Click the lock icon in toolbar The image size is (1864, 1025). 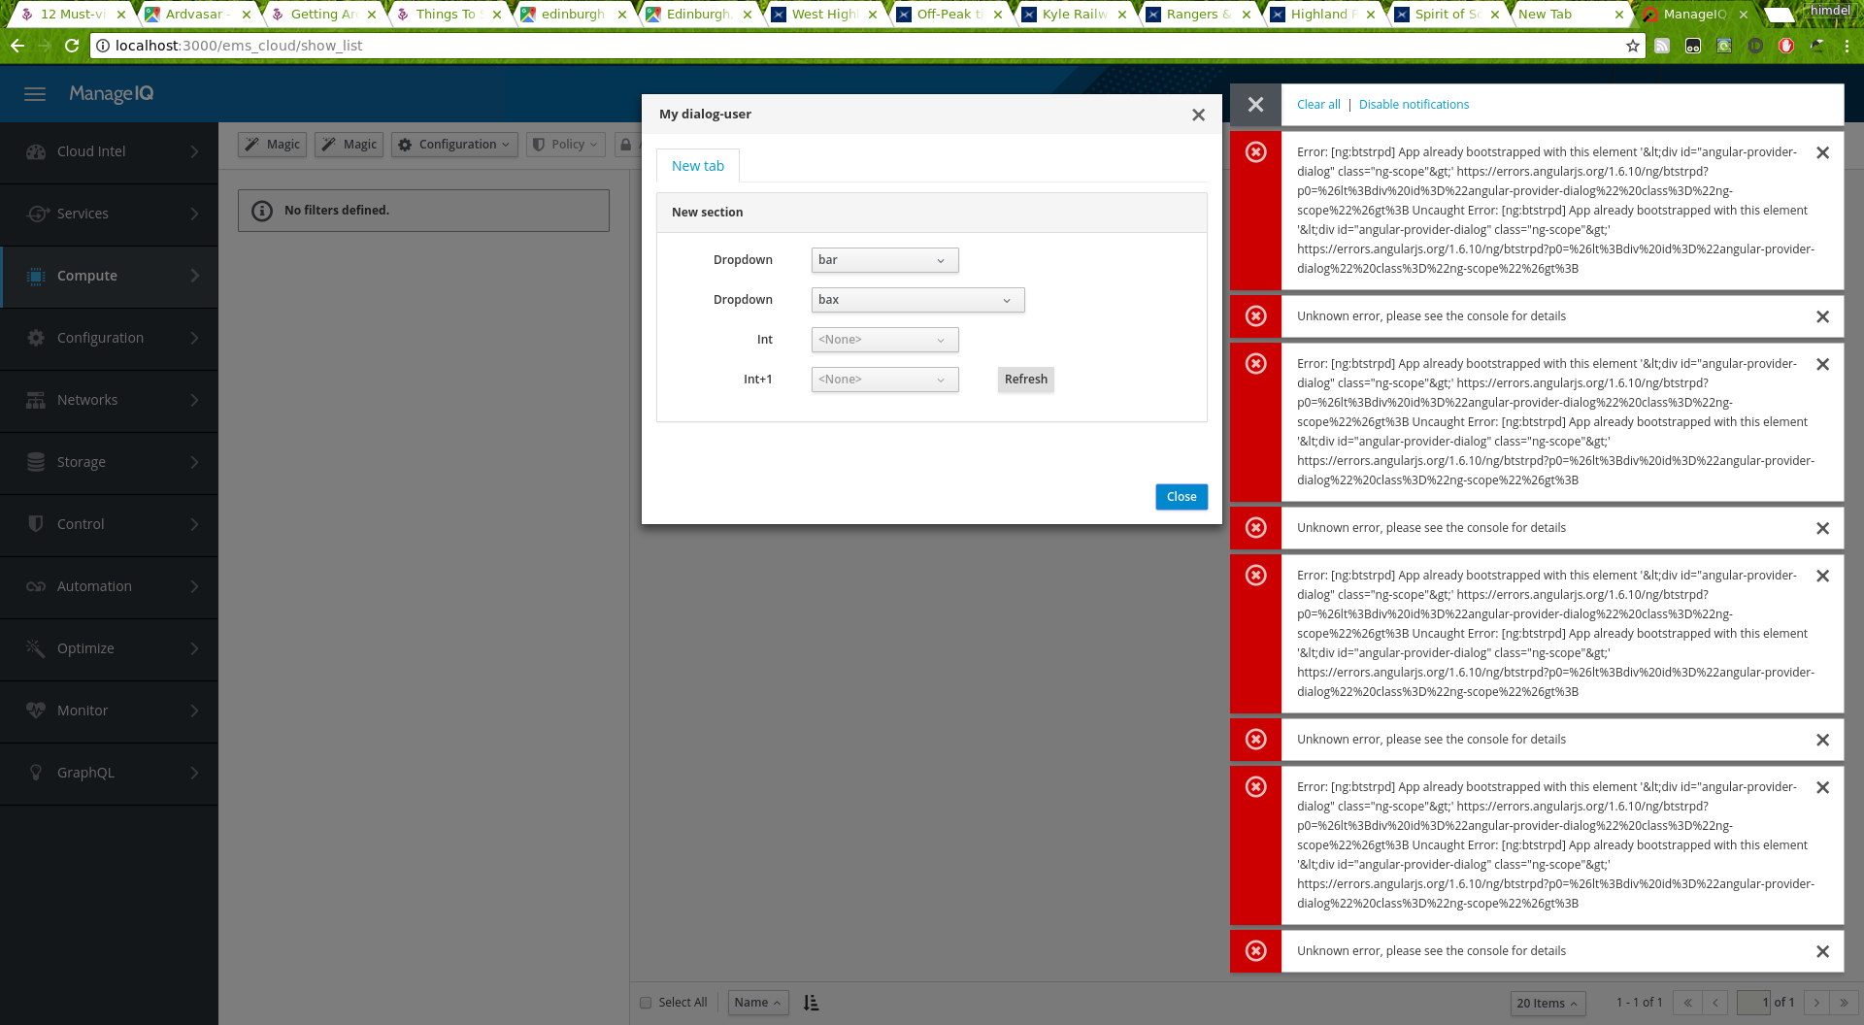[626, 145]
